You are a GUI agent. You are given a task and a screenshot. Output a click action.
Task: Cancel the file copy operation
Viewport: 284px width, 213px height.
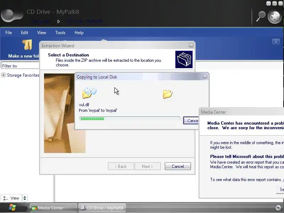(x=191, y=121)
